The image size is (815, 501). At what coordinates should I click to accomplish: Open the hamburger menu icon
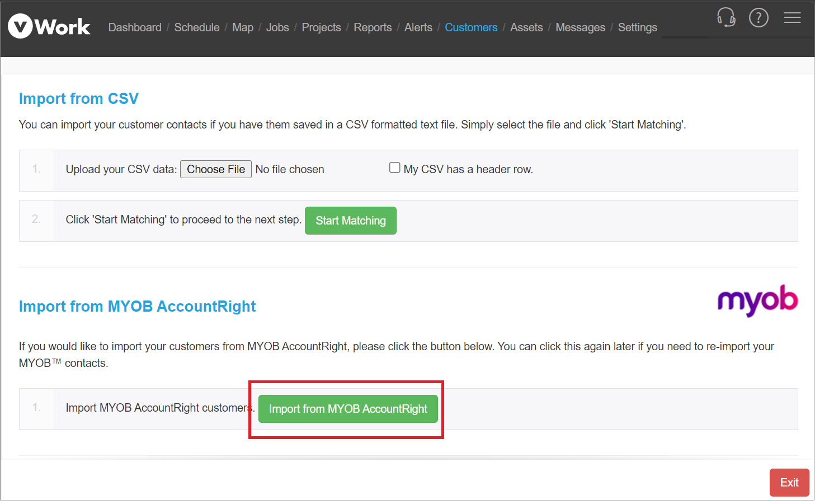[792, 18]
